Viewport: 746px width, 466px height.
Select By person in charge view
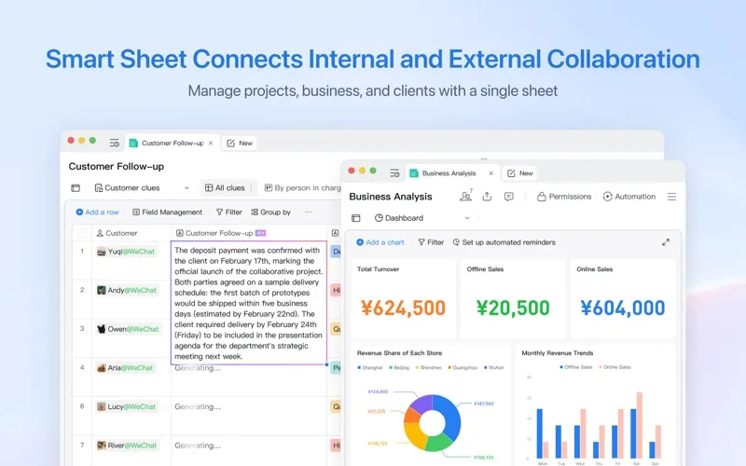click(302, 188)
